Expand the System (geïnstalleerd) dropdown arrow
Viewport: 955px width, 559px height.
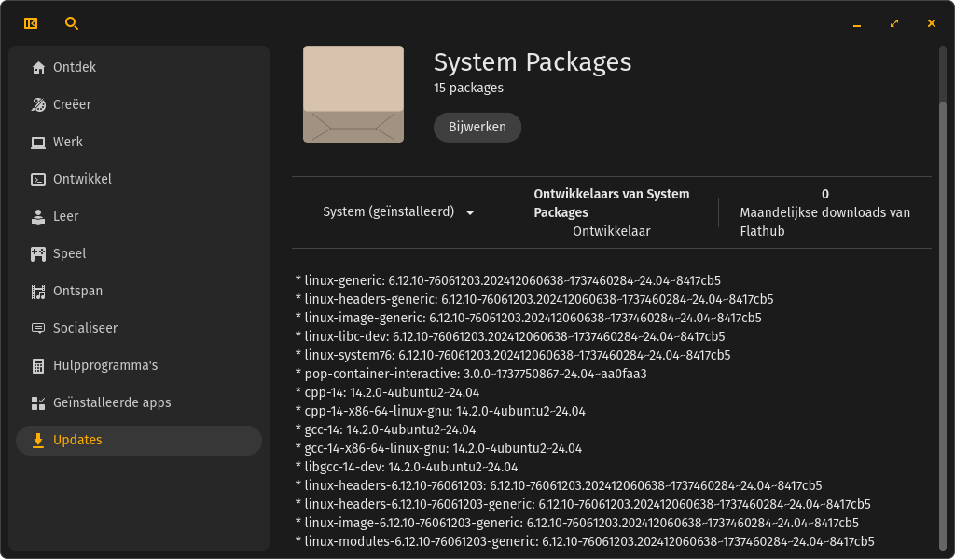470,212
